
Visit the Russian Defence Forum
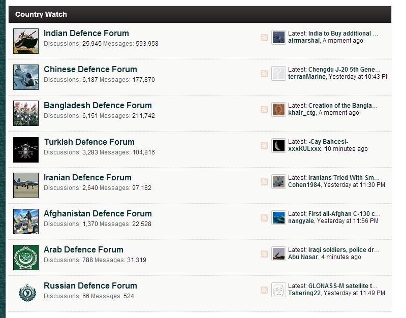(90, 285)
